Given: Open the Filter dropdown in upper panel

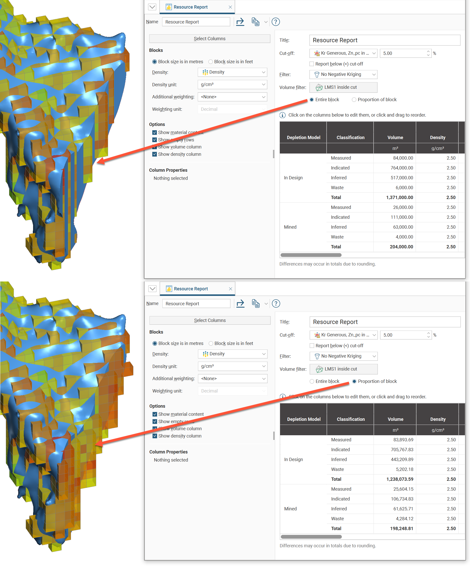Looking at the screenshot, I should 343,74.
